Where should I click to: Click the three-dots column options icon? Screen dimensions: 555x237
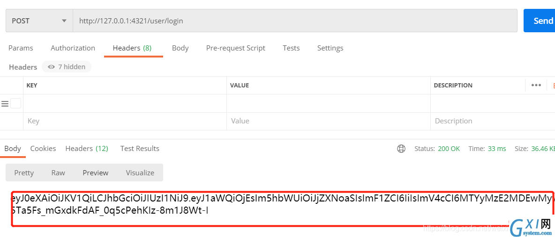[536, 85]
